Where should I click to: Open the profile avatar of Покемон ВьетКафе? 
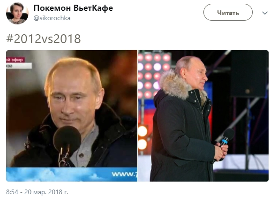17,13
